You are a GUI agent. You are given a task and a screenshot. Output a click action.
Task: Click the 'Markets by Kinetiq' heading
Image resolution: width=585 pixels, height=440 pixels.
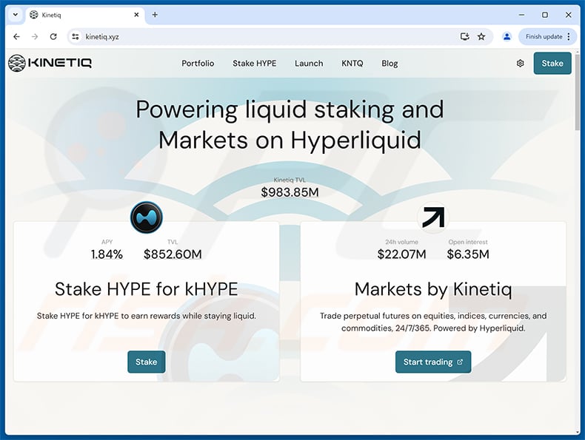point(433,289)
